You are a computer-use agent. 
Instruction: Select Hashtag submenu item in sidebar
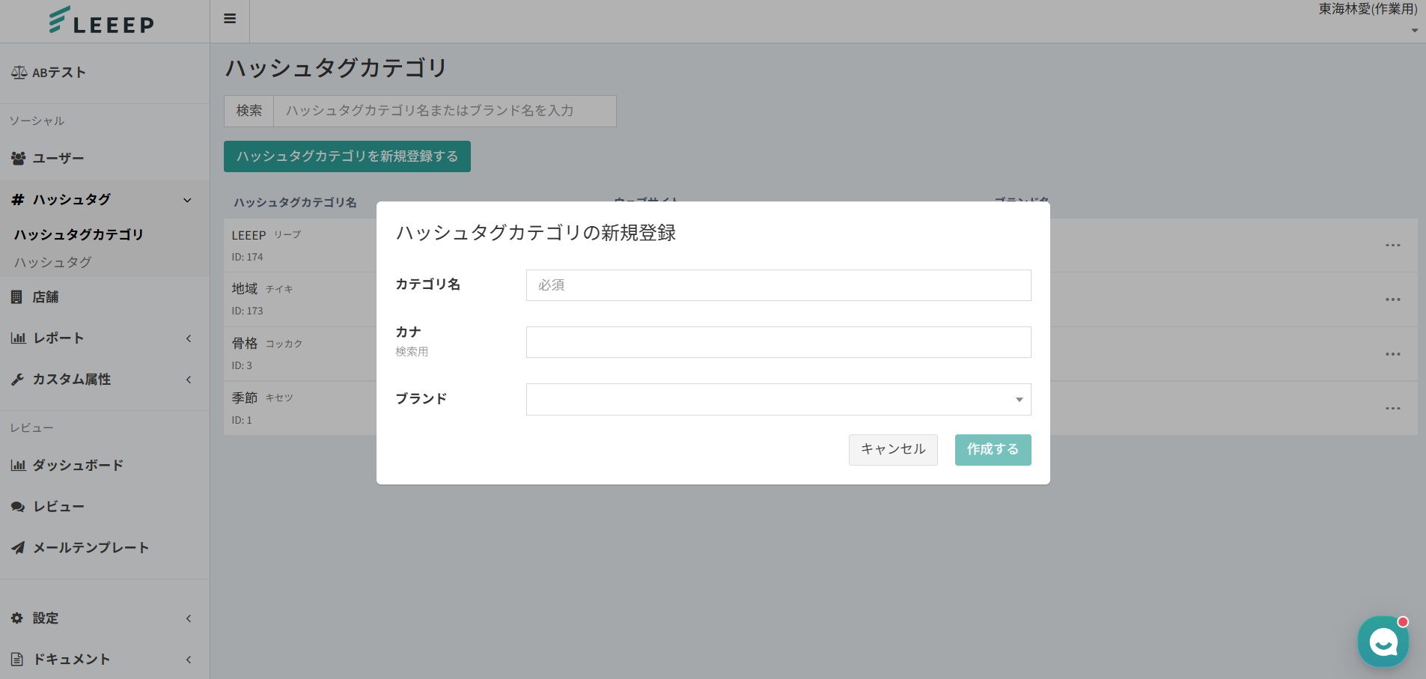53,262
